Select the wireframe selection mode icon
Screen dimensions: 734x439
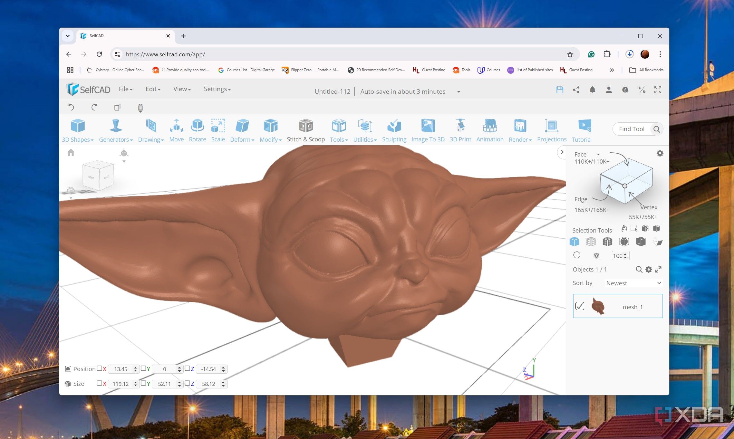click(591, 242)
